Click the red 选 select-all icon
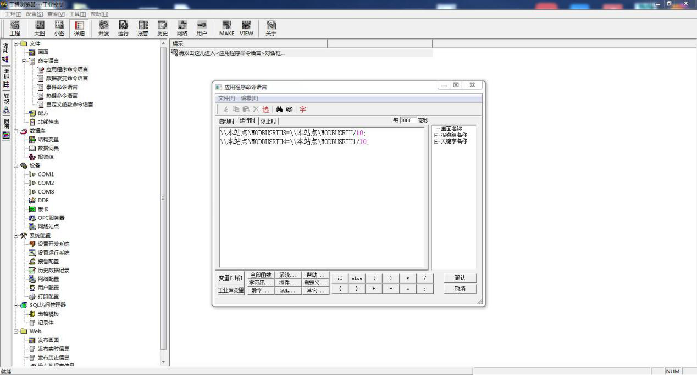697x375 pixels. [265, 109]
